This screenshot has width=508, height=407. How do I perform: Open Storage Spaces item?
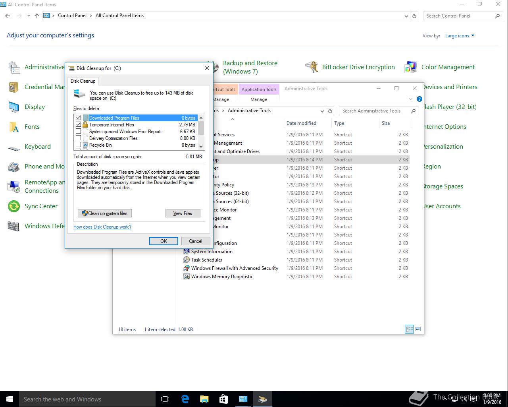click(x=443, y=186)
